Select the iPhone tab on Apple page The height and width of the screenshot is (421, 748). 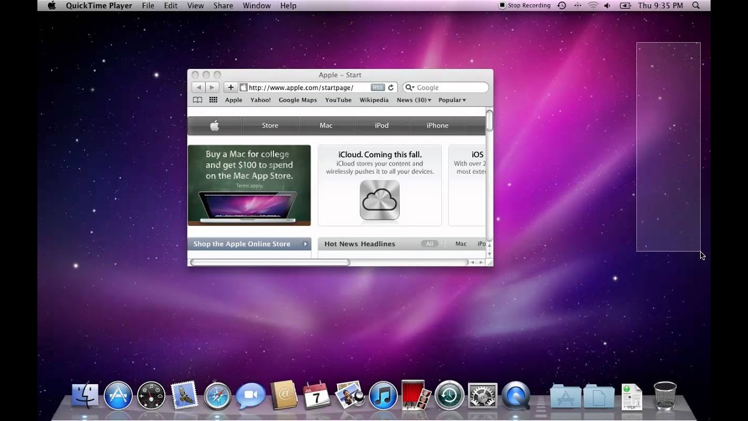[438, 125]
